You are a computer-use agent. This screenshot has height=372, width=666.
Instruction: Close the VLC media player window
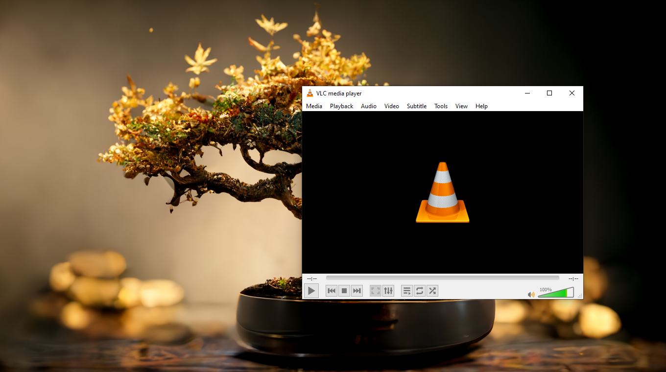tap(571, 93)
